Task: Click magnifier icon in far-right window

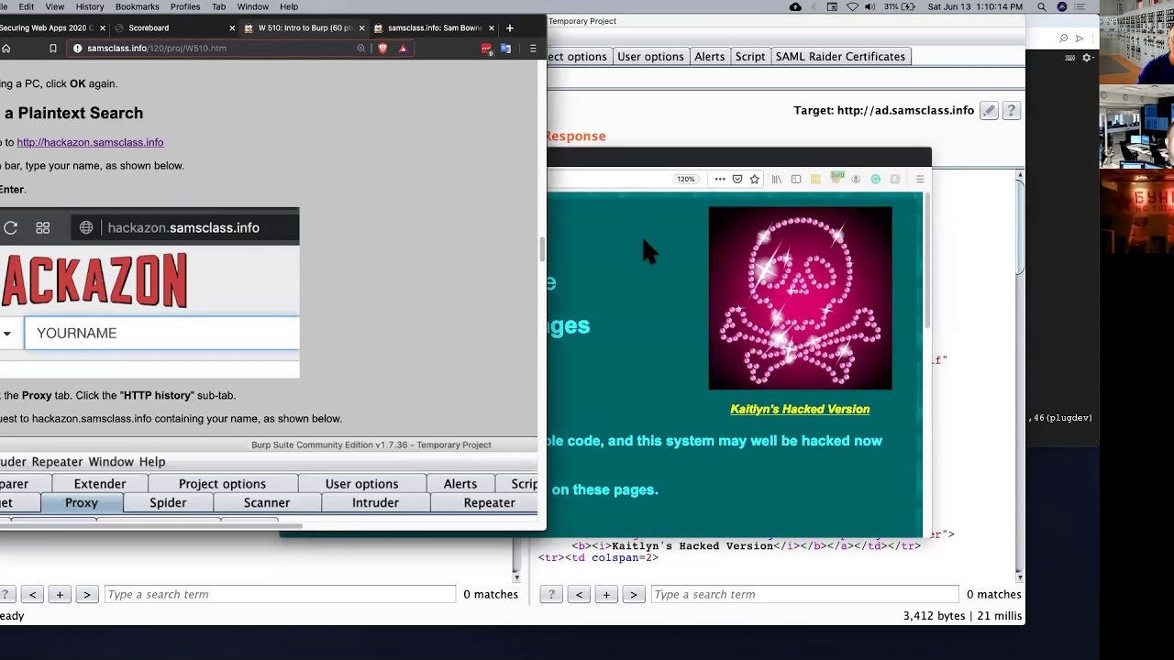Action: pyautogui.click(x=1063, y=38)
